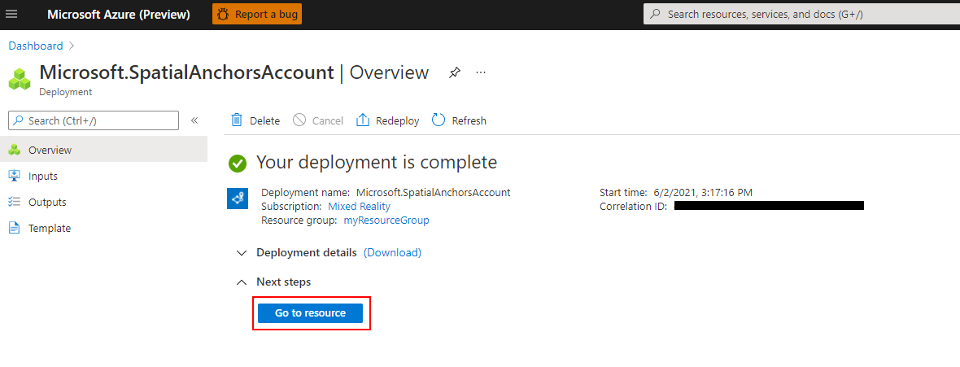Click the magnifier icon in top search bar
960x367 pixels.
pyautogui.click(x=655, y=14)
